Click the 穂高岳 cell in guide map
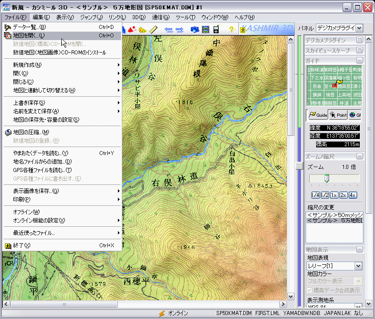This screenshot has height=319, width=375. [344, 86]
